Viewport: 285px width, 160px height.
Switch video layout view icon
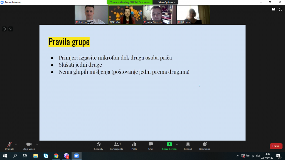(x=273, y=9)
